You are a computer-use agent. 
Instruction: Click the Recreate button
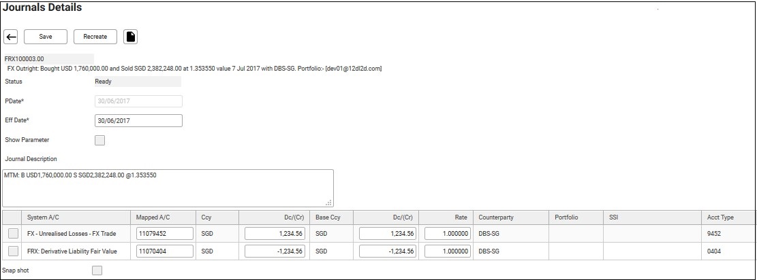[x=95, y=37]
